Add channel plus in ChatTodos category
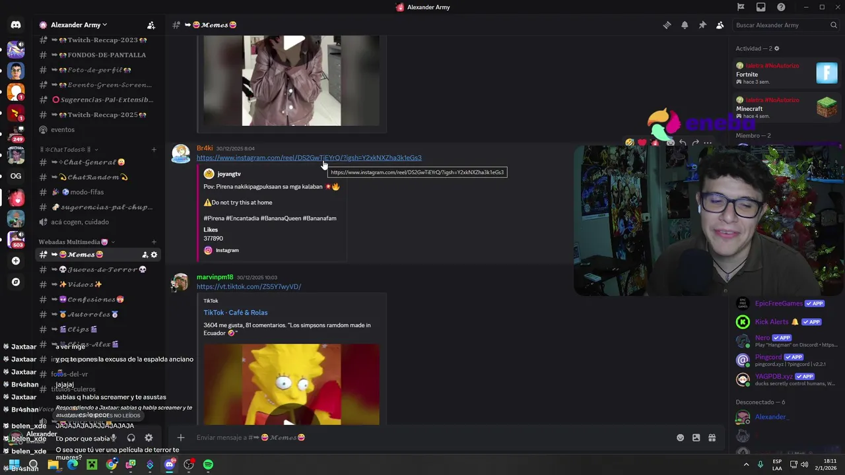The height and width of the screenshot is (475, 845). (x=154, y=150)
